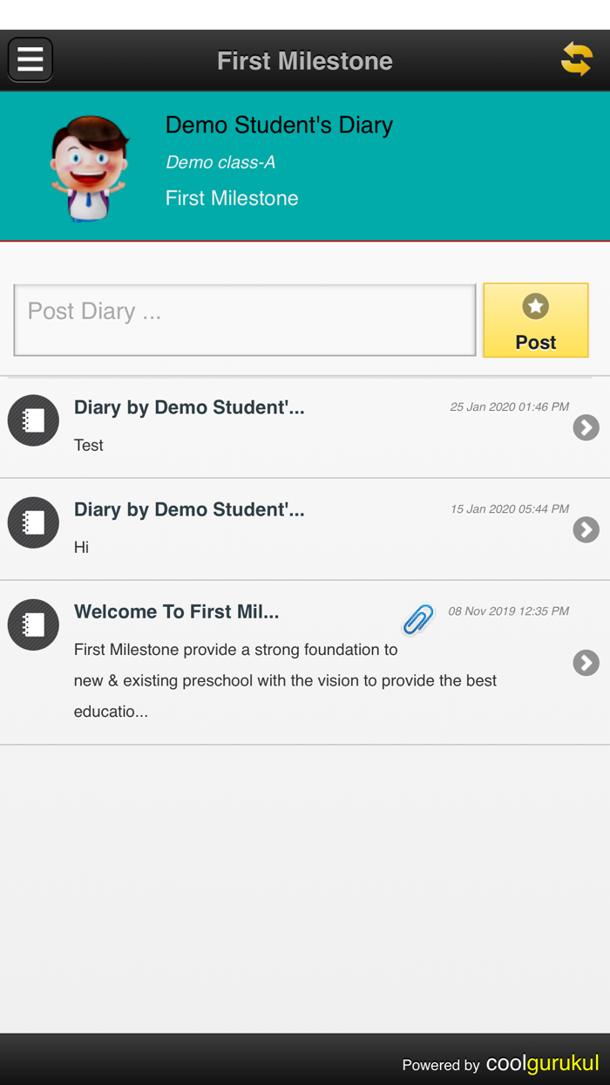The height and width of the screenshot is (1085, 610).
Task: Open the diary entry titled 'Diary by Demo Student'
Action: point(189,407)
